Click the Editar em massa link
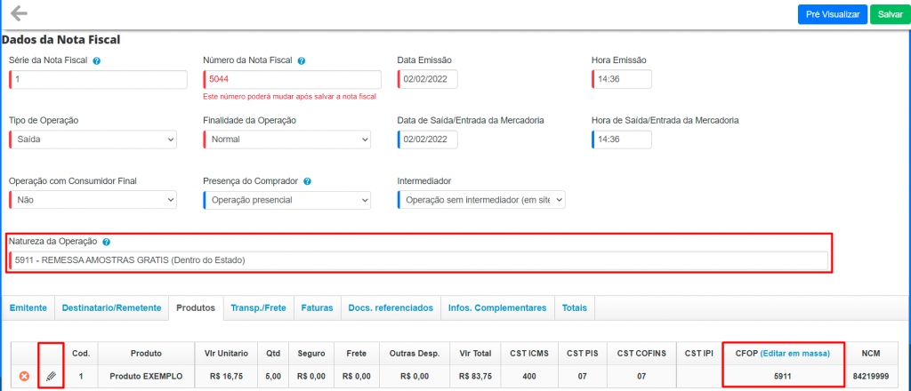911x391 pixels. tap(794, 353)
